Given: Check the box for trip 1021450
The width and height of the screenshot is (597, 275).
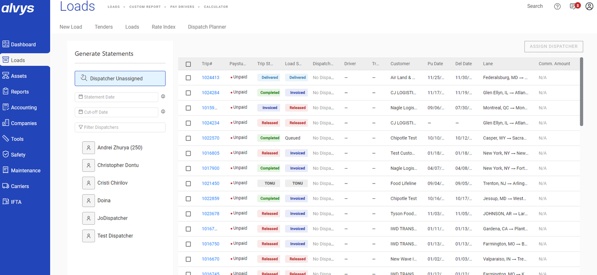Looking at the screenshot, I should click(188, 183).
